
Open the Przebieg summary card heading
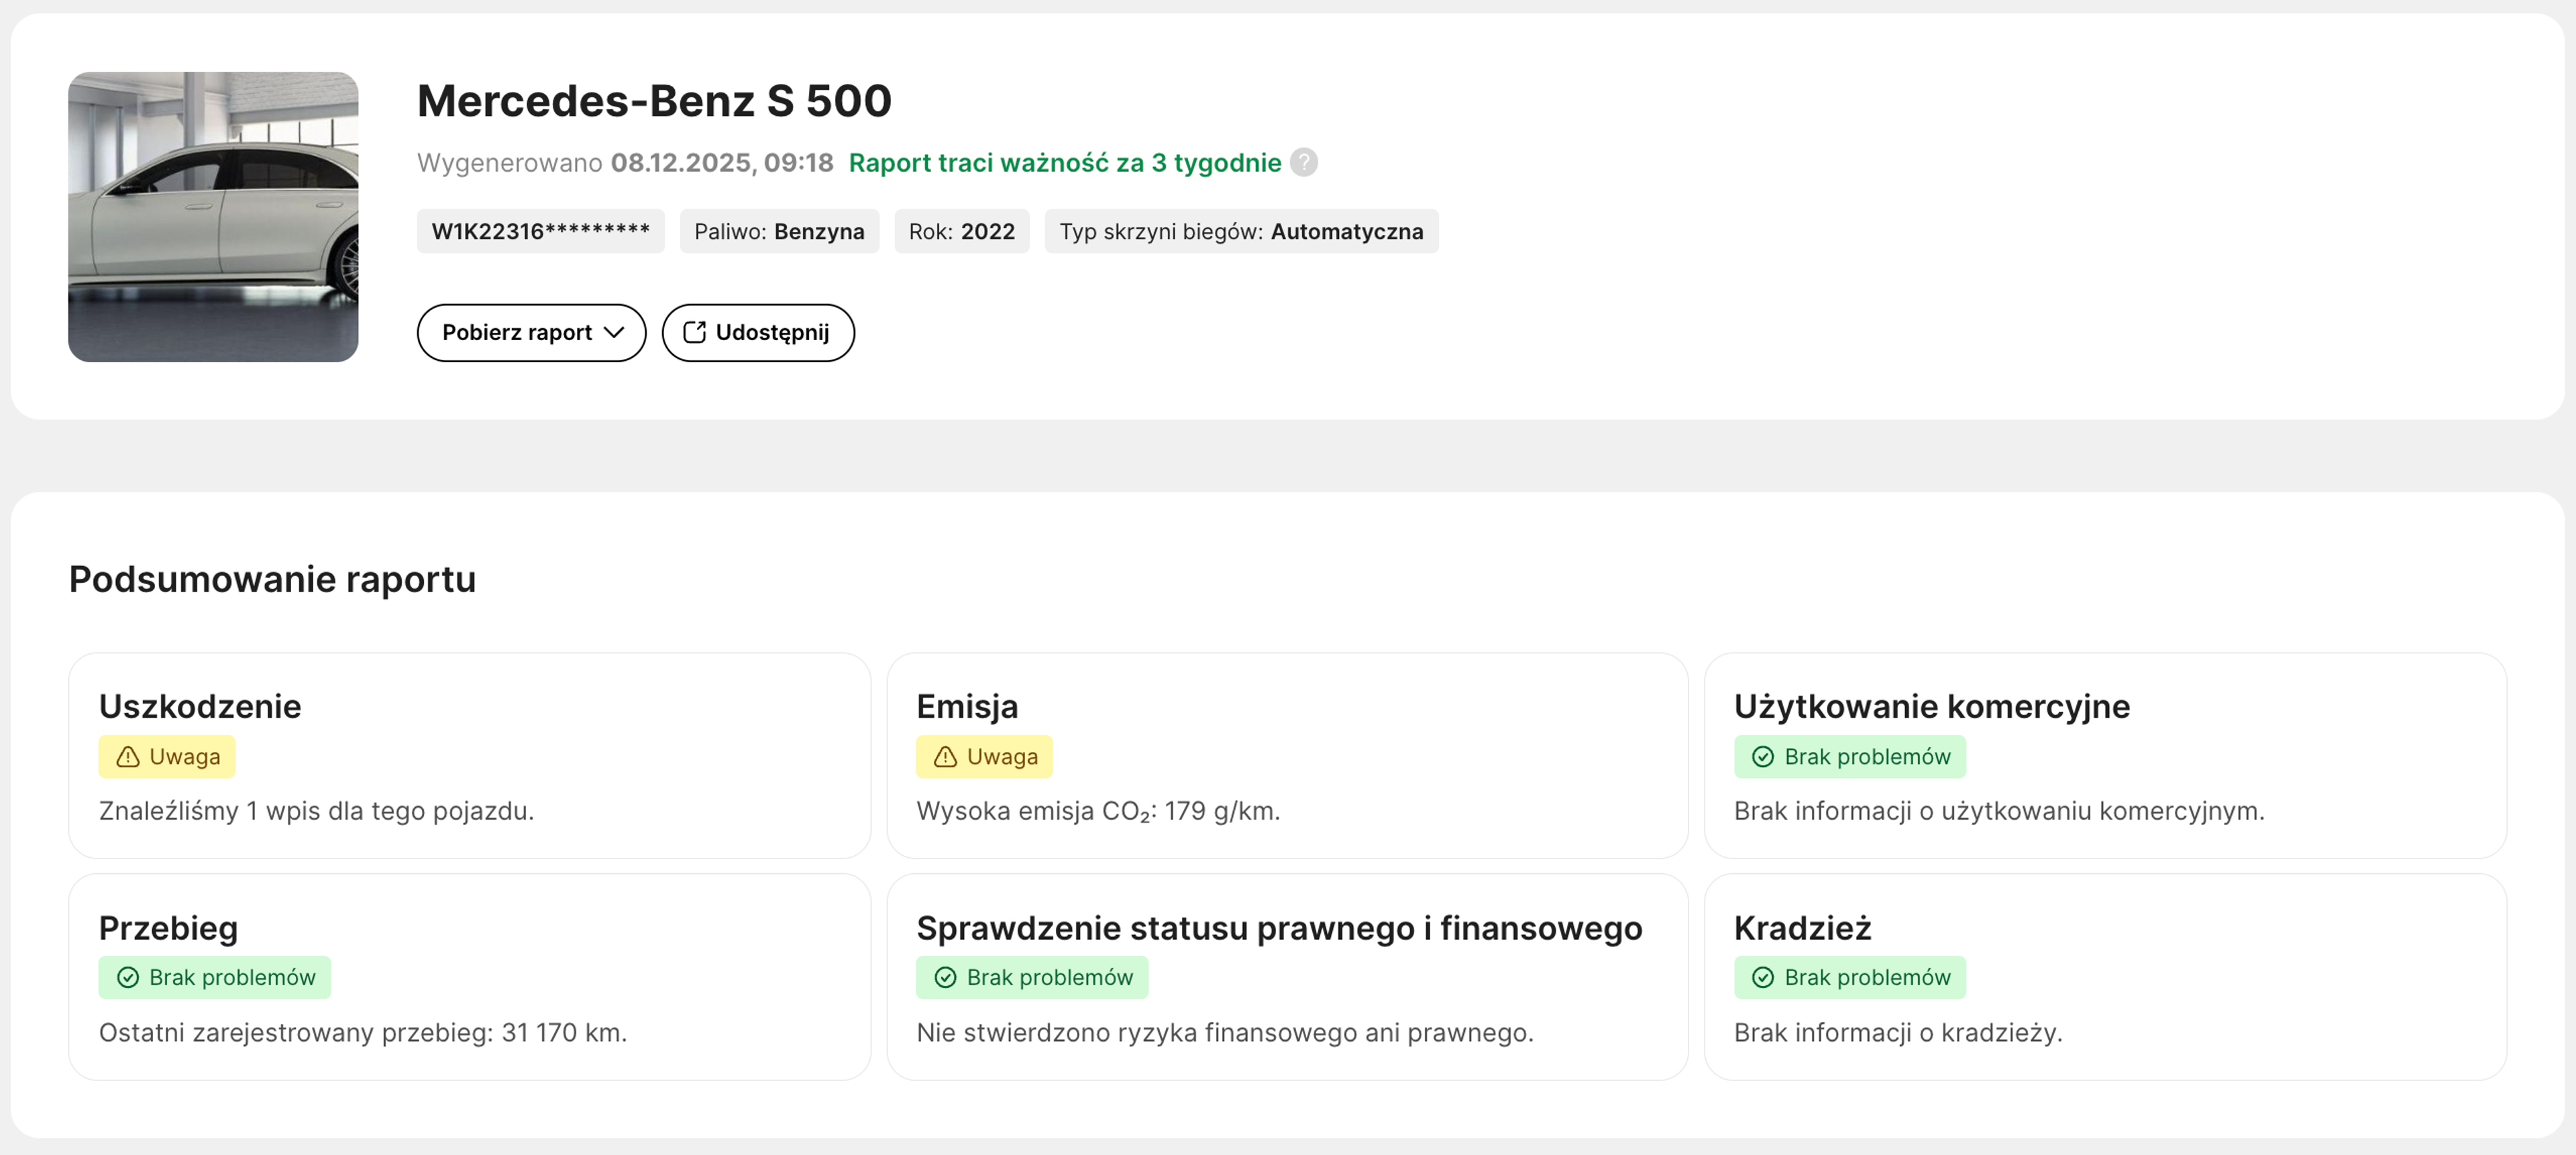point(168,928)
